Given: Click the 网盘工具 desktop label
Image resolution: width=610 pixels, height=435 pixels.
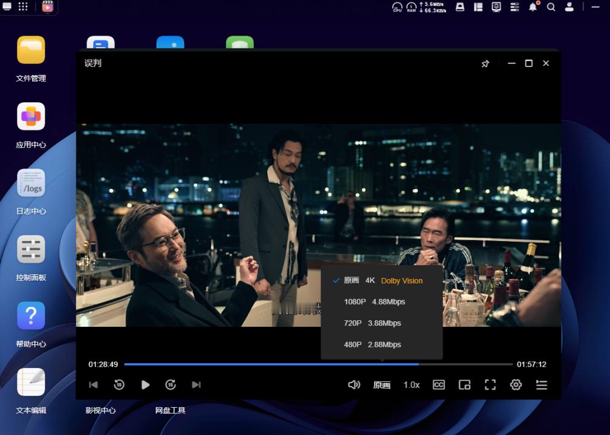Looking at the screenshot, I should click(x=170, y=410).
